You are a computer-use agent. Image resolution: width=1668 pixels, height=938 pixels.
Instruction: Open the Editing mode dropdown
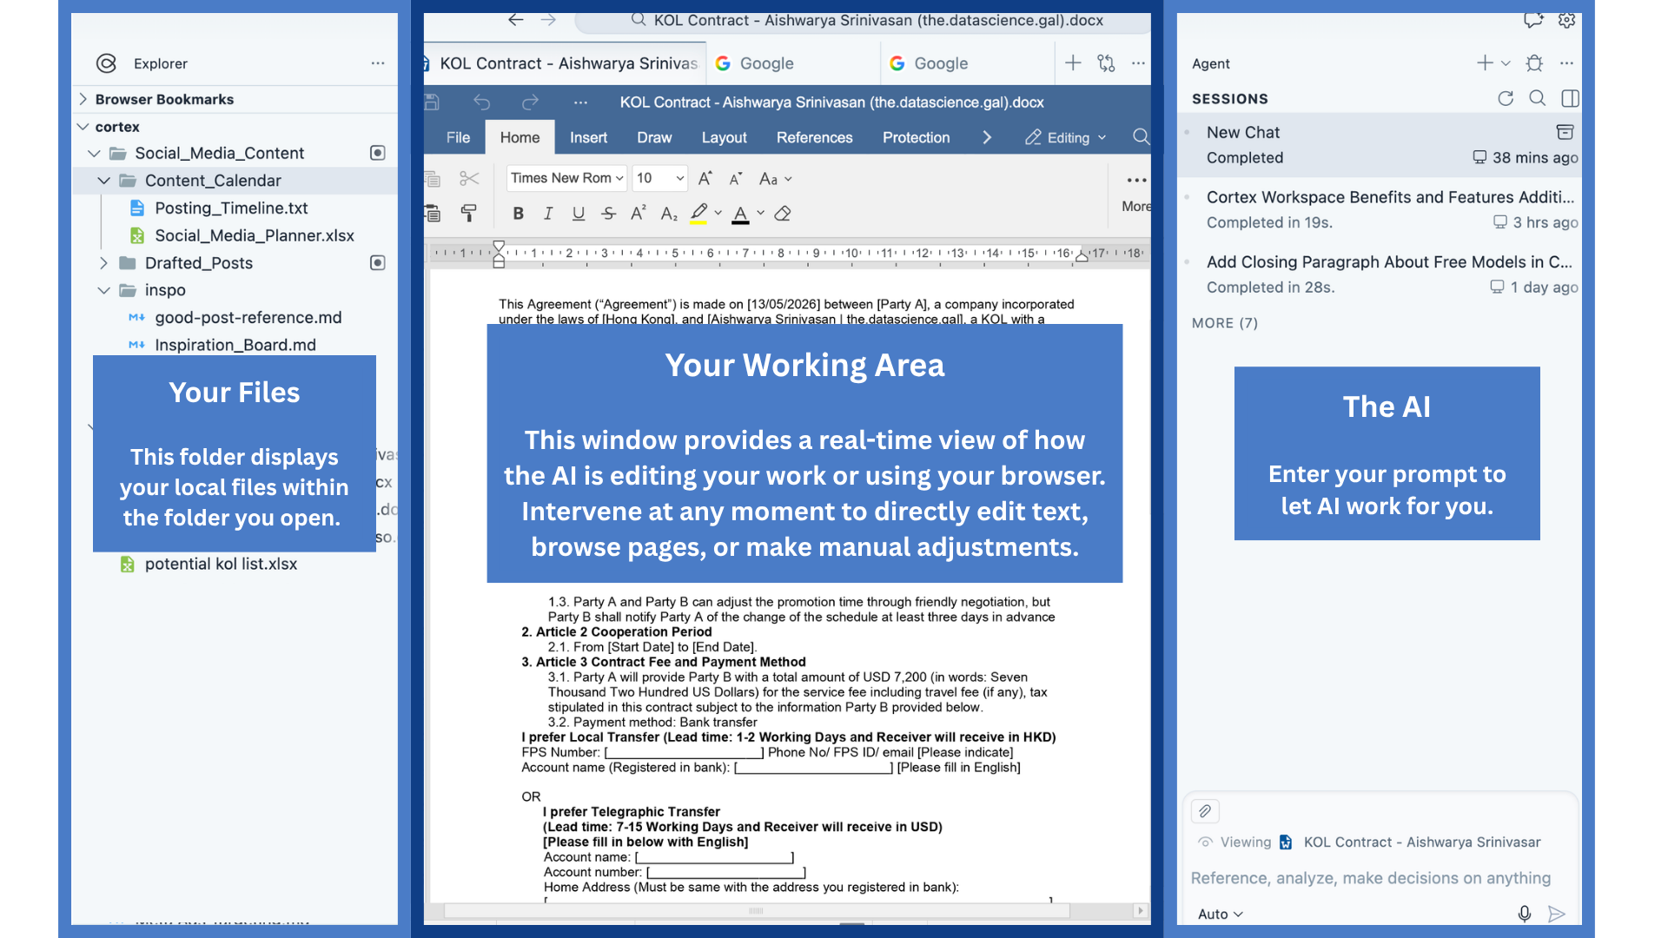pyautogui.click(x=1066, y=137)
